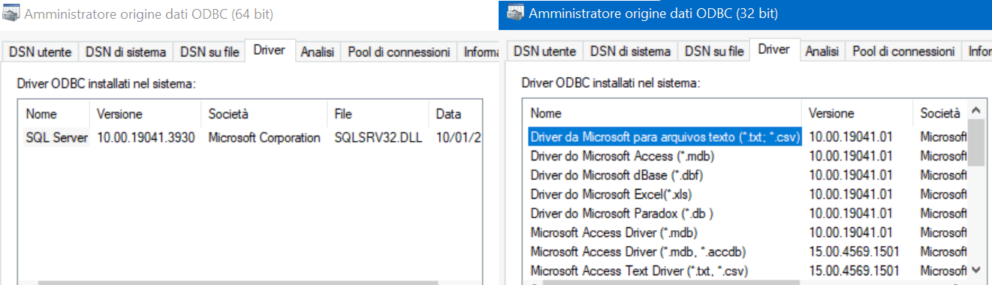Screen dimensions: 992x285
Task: Select Driver tab in 32 bit window
Action: point(773,50)
